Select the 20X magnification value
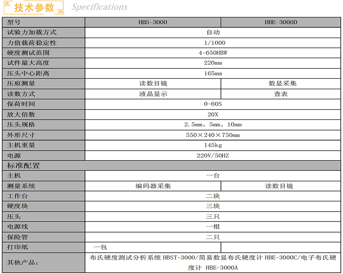This screenshot has height=274, width=343. click(x=213, y=114)
